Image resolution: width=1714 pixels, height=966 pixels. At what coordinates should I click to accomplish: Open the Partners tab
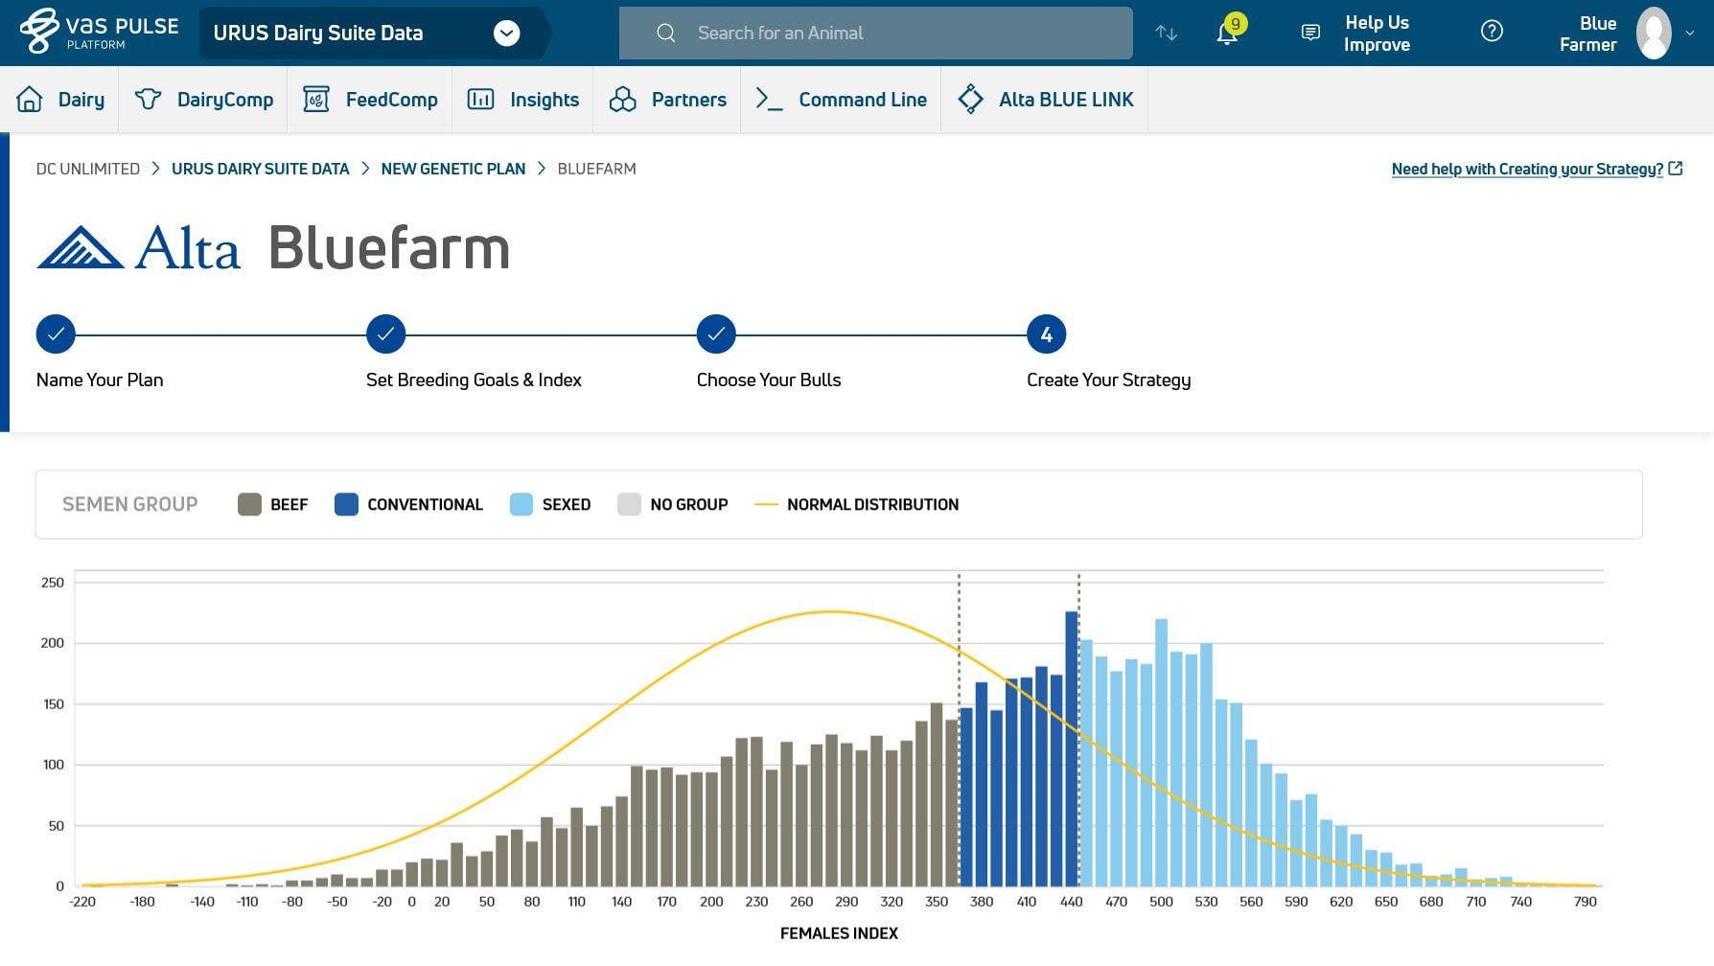(x=689, y=100)
